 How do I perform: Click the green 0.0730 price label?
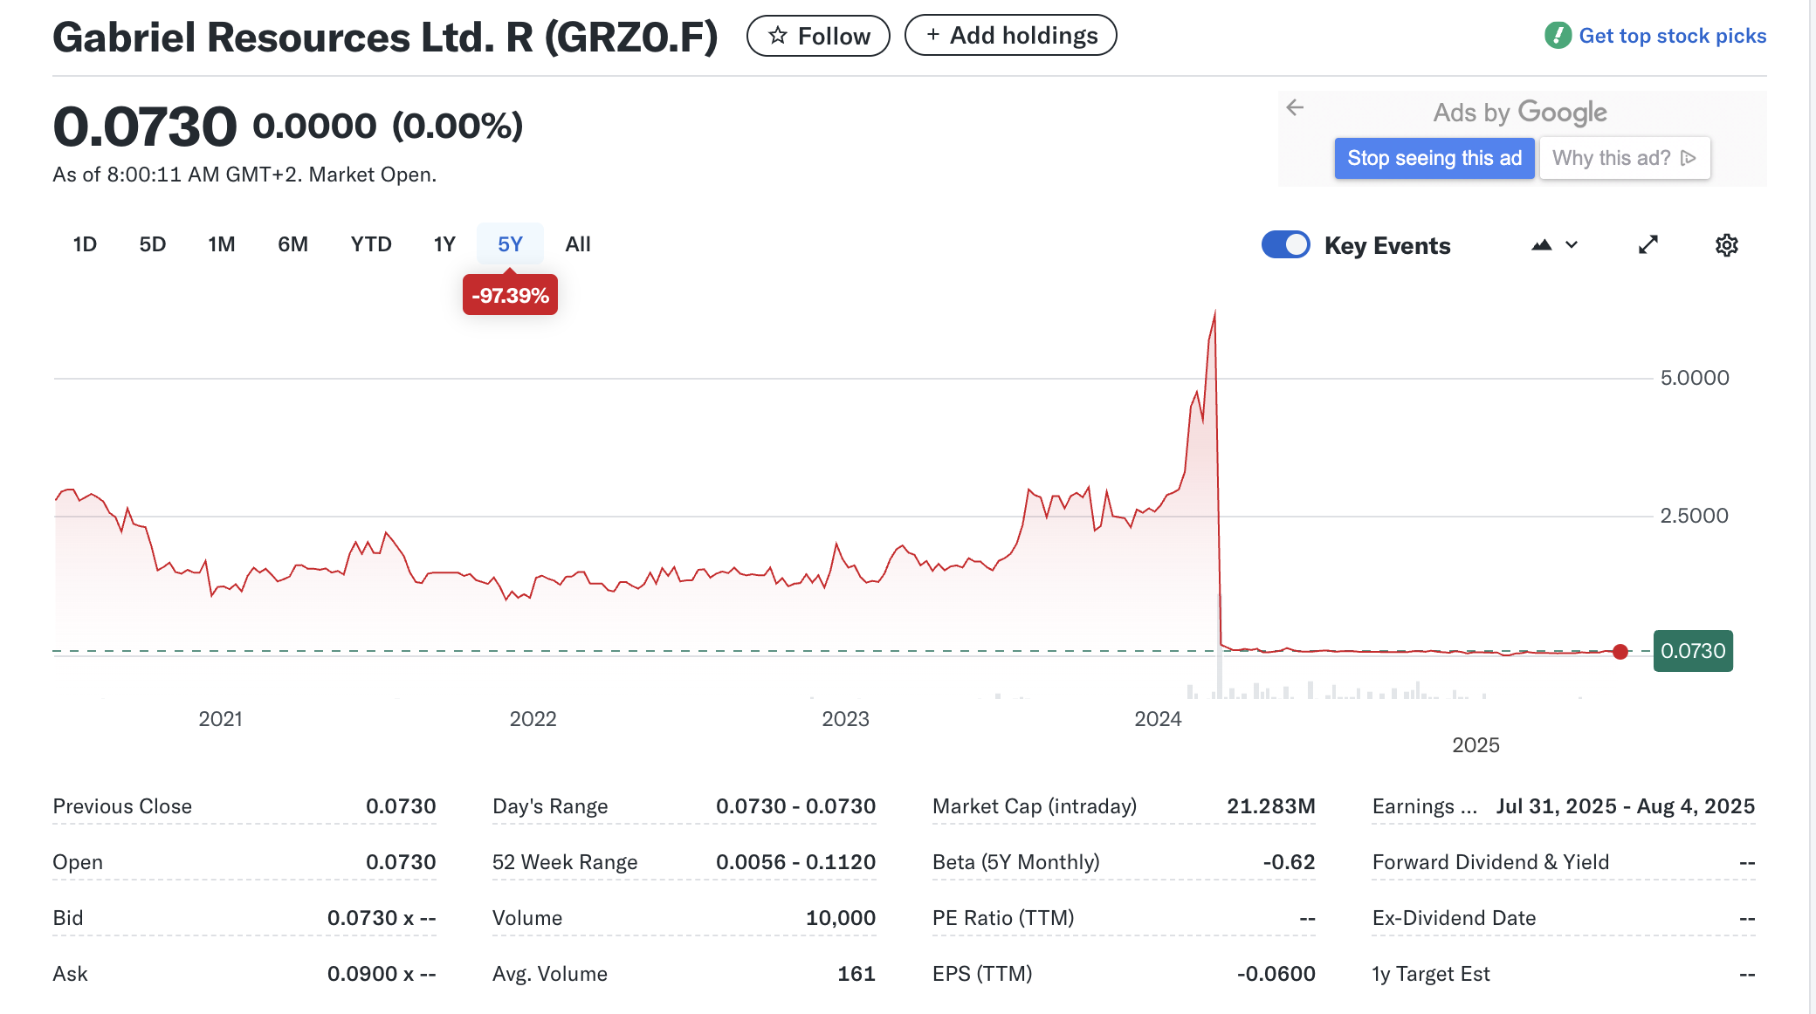(x=1693, y=651)
